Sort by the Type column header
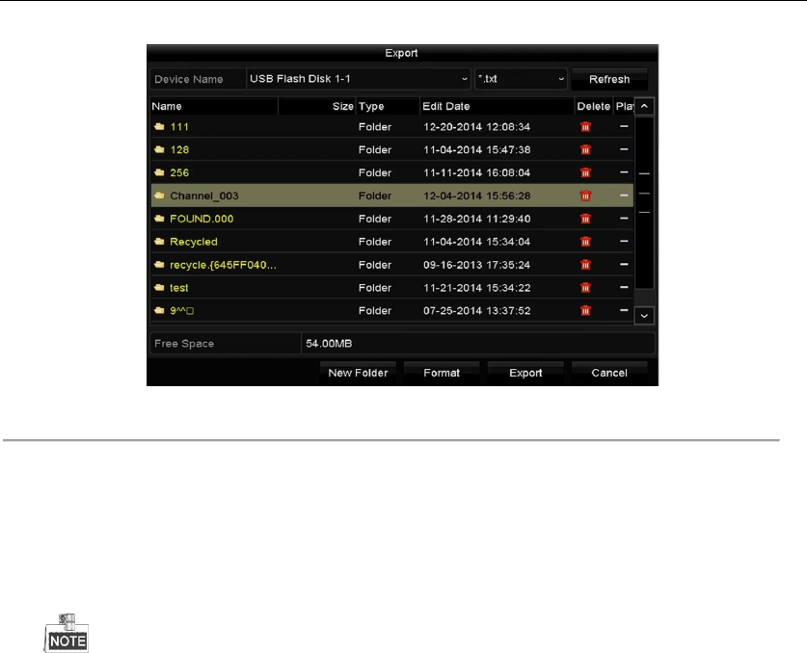The width and height of the screenshot is (807, 653). pyautogui.click(x=388, y=107)
